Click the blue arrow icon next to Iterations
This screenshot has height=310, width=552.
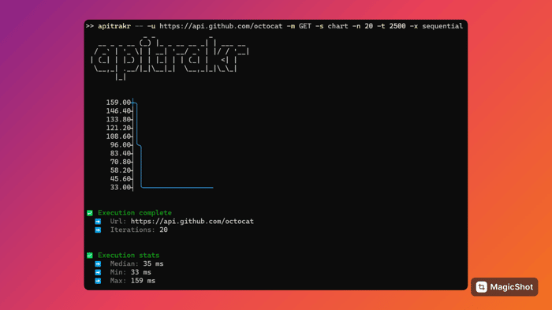pos(98,230)
